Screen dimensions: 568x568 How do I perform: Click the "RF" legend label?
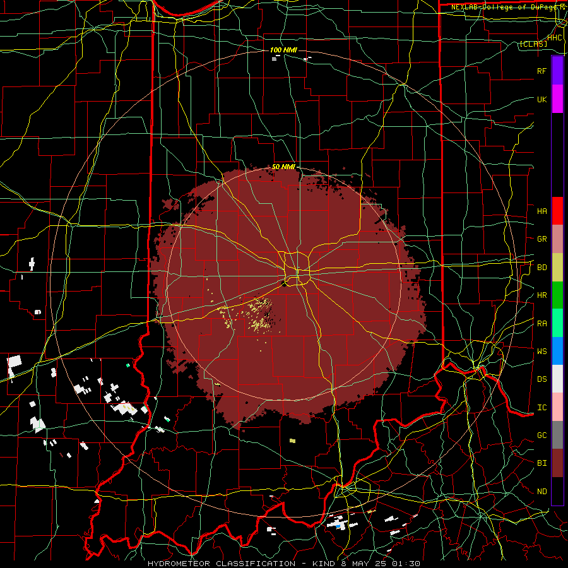(x=541, y=71)
